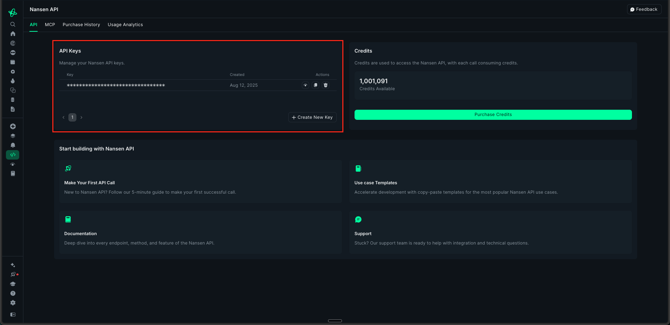Open the Usage Analytics tab
The image size is (670, 325).
point(125,25)
